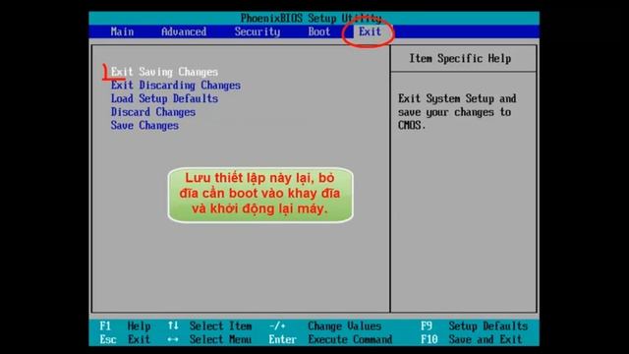The width and height of the screenshot is (629, 354).
Task: Click the Change Values legend entry
Action: pos(325,325)
